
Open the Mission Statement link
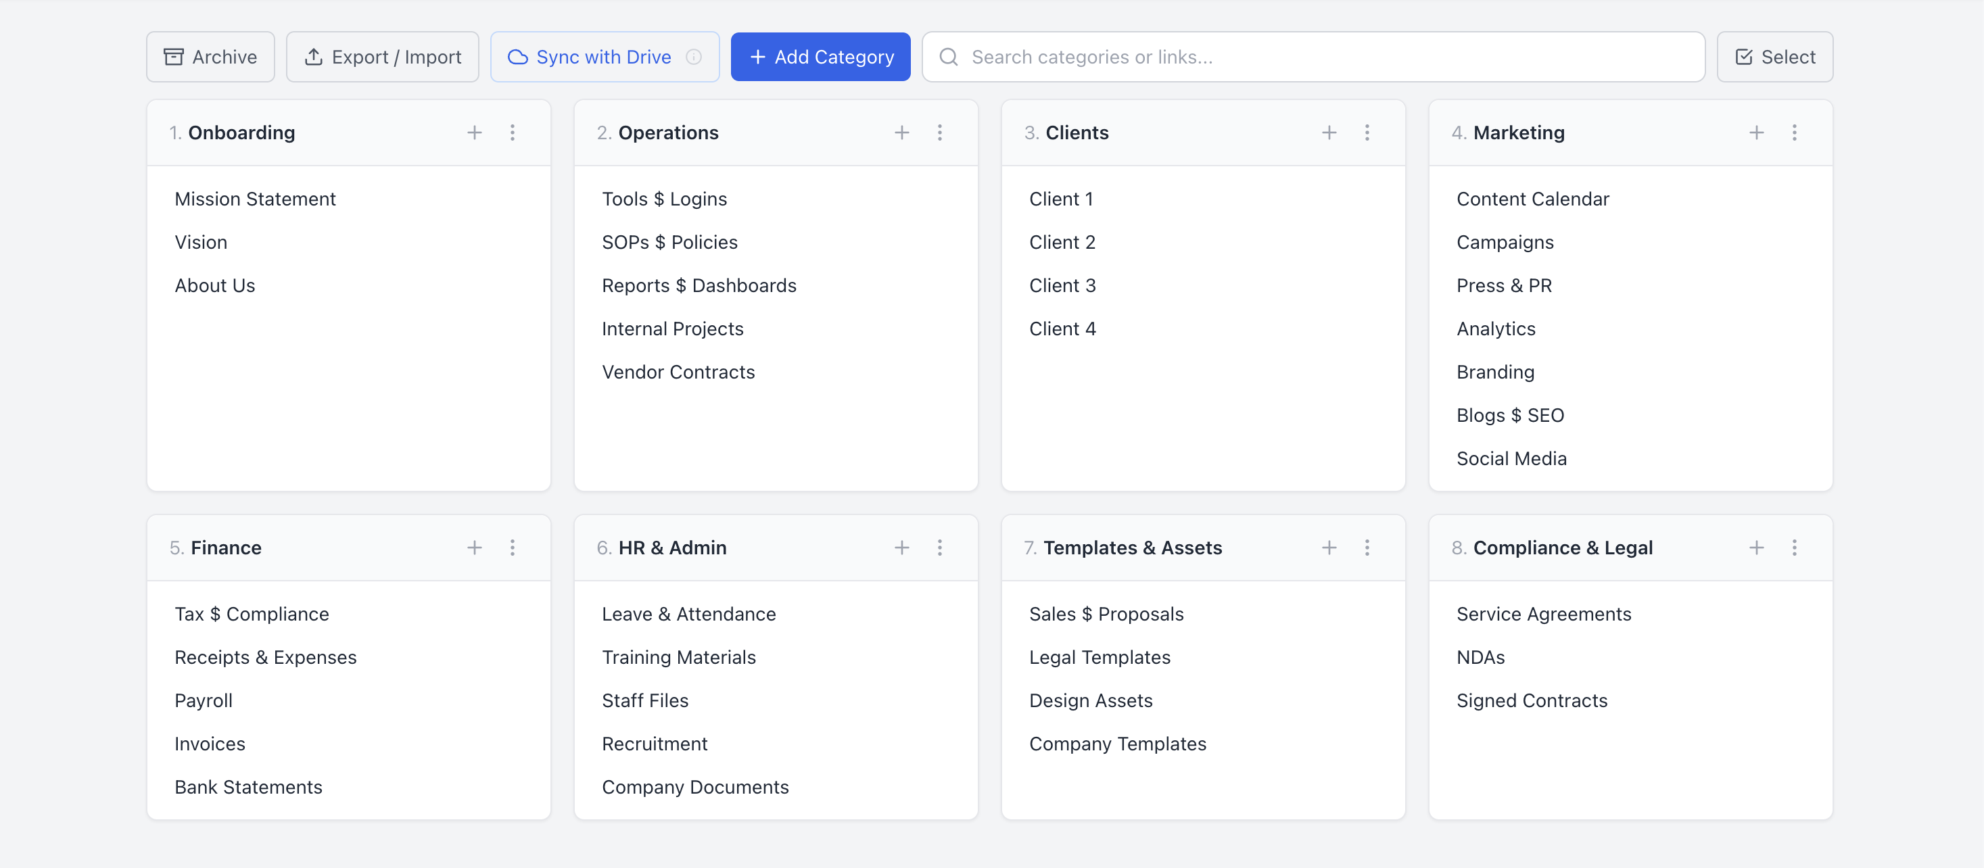click(255, 199)
